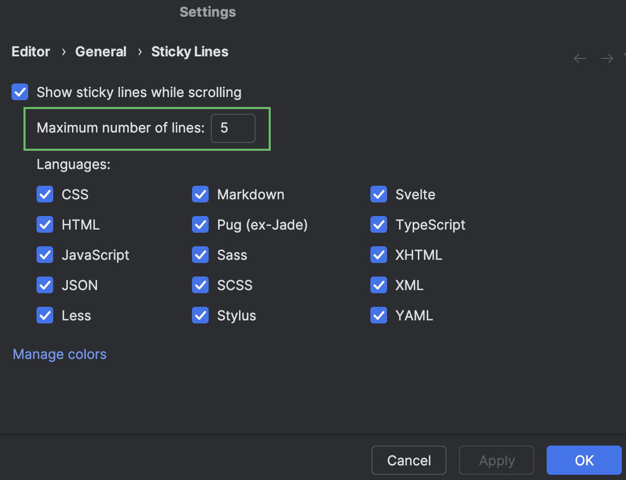Disable Pug (ex-Jade) support
The width and height of the screenshot is (626, 480).
(200, 224)
